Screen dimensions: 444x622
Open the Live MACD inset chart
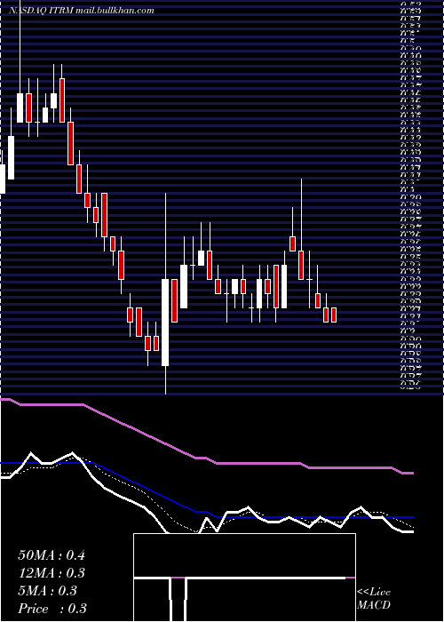244,578
